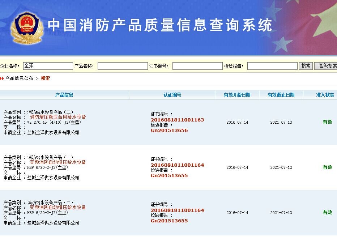Click the 认证编号 column header
This screenshot has height=243, width=337.
click(172, 95)
